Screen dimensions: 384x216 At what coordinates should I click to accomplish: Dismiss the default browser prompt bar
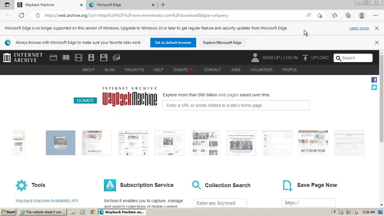377,43
